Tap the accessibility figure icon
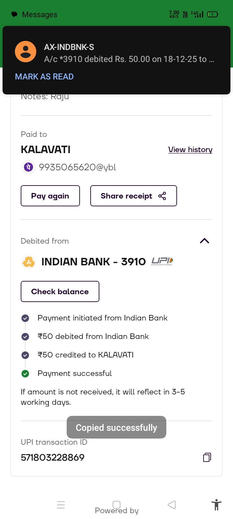Viewport: 233px width, 519px height. point(216,505)
